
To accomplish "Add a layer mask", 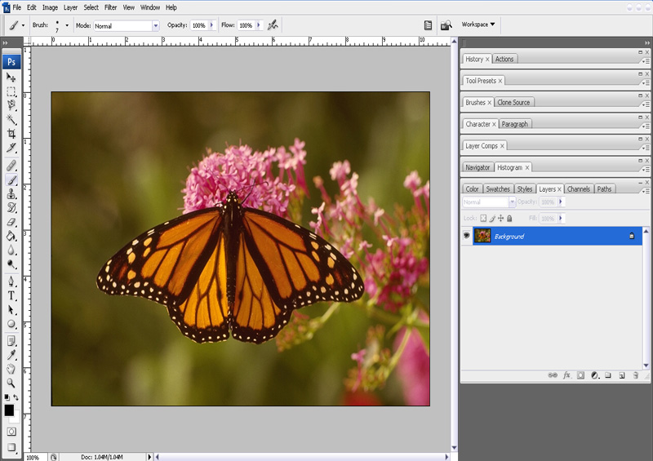I will click(580, 375).
